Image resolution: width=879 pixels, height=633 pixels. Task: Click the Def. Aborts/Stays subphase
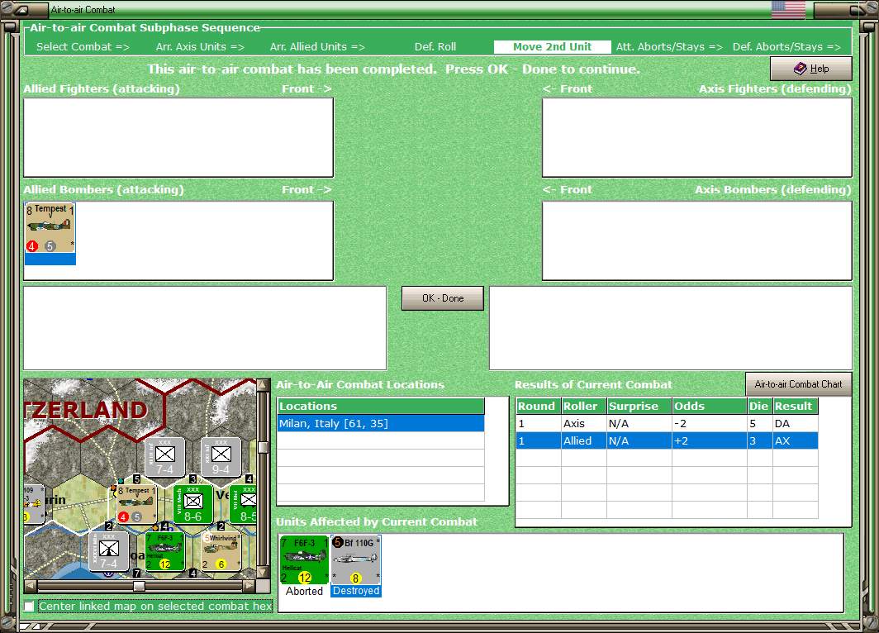tap(786, 47)
